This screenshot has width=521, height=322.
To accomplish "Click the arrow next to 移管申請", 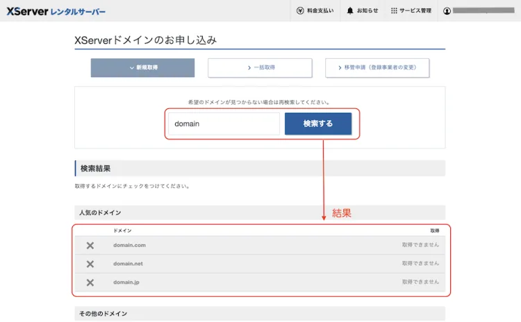I will [x=340, y=68].
